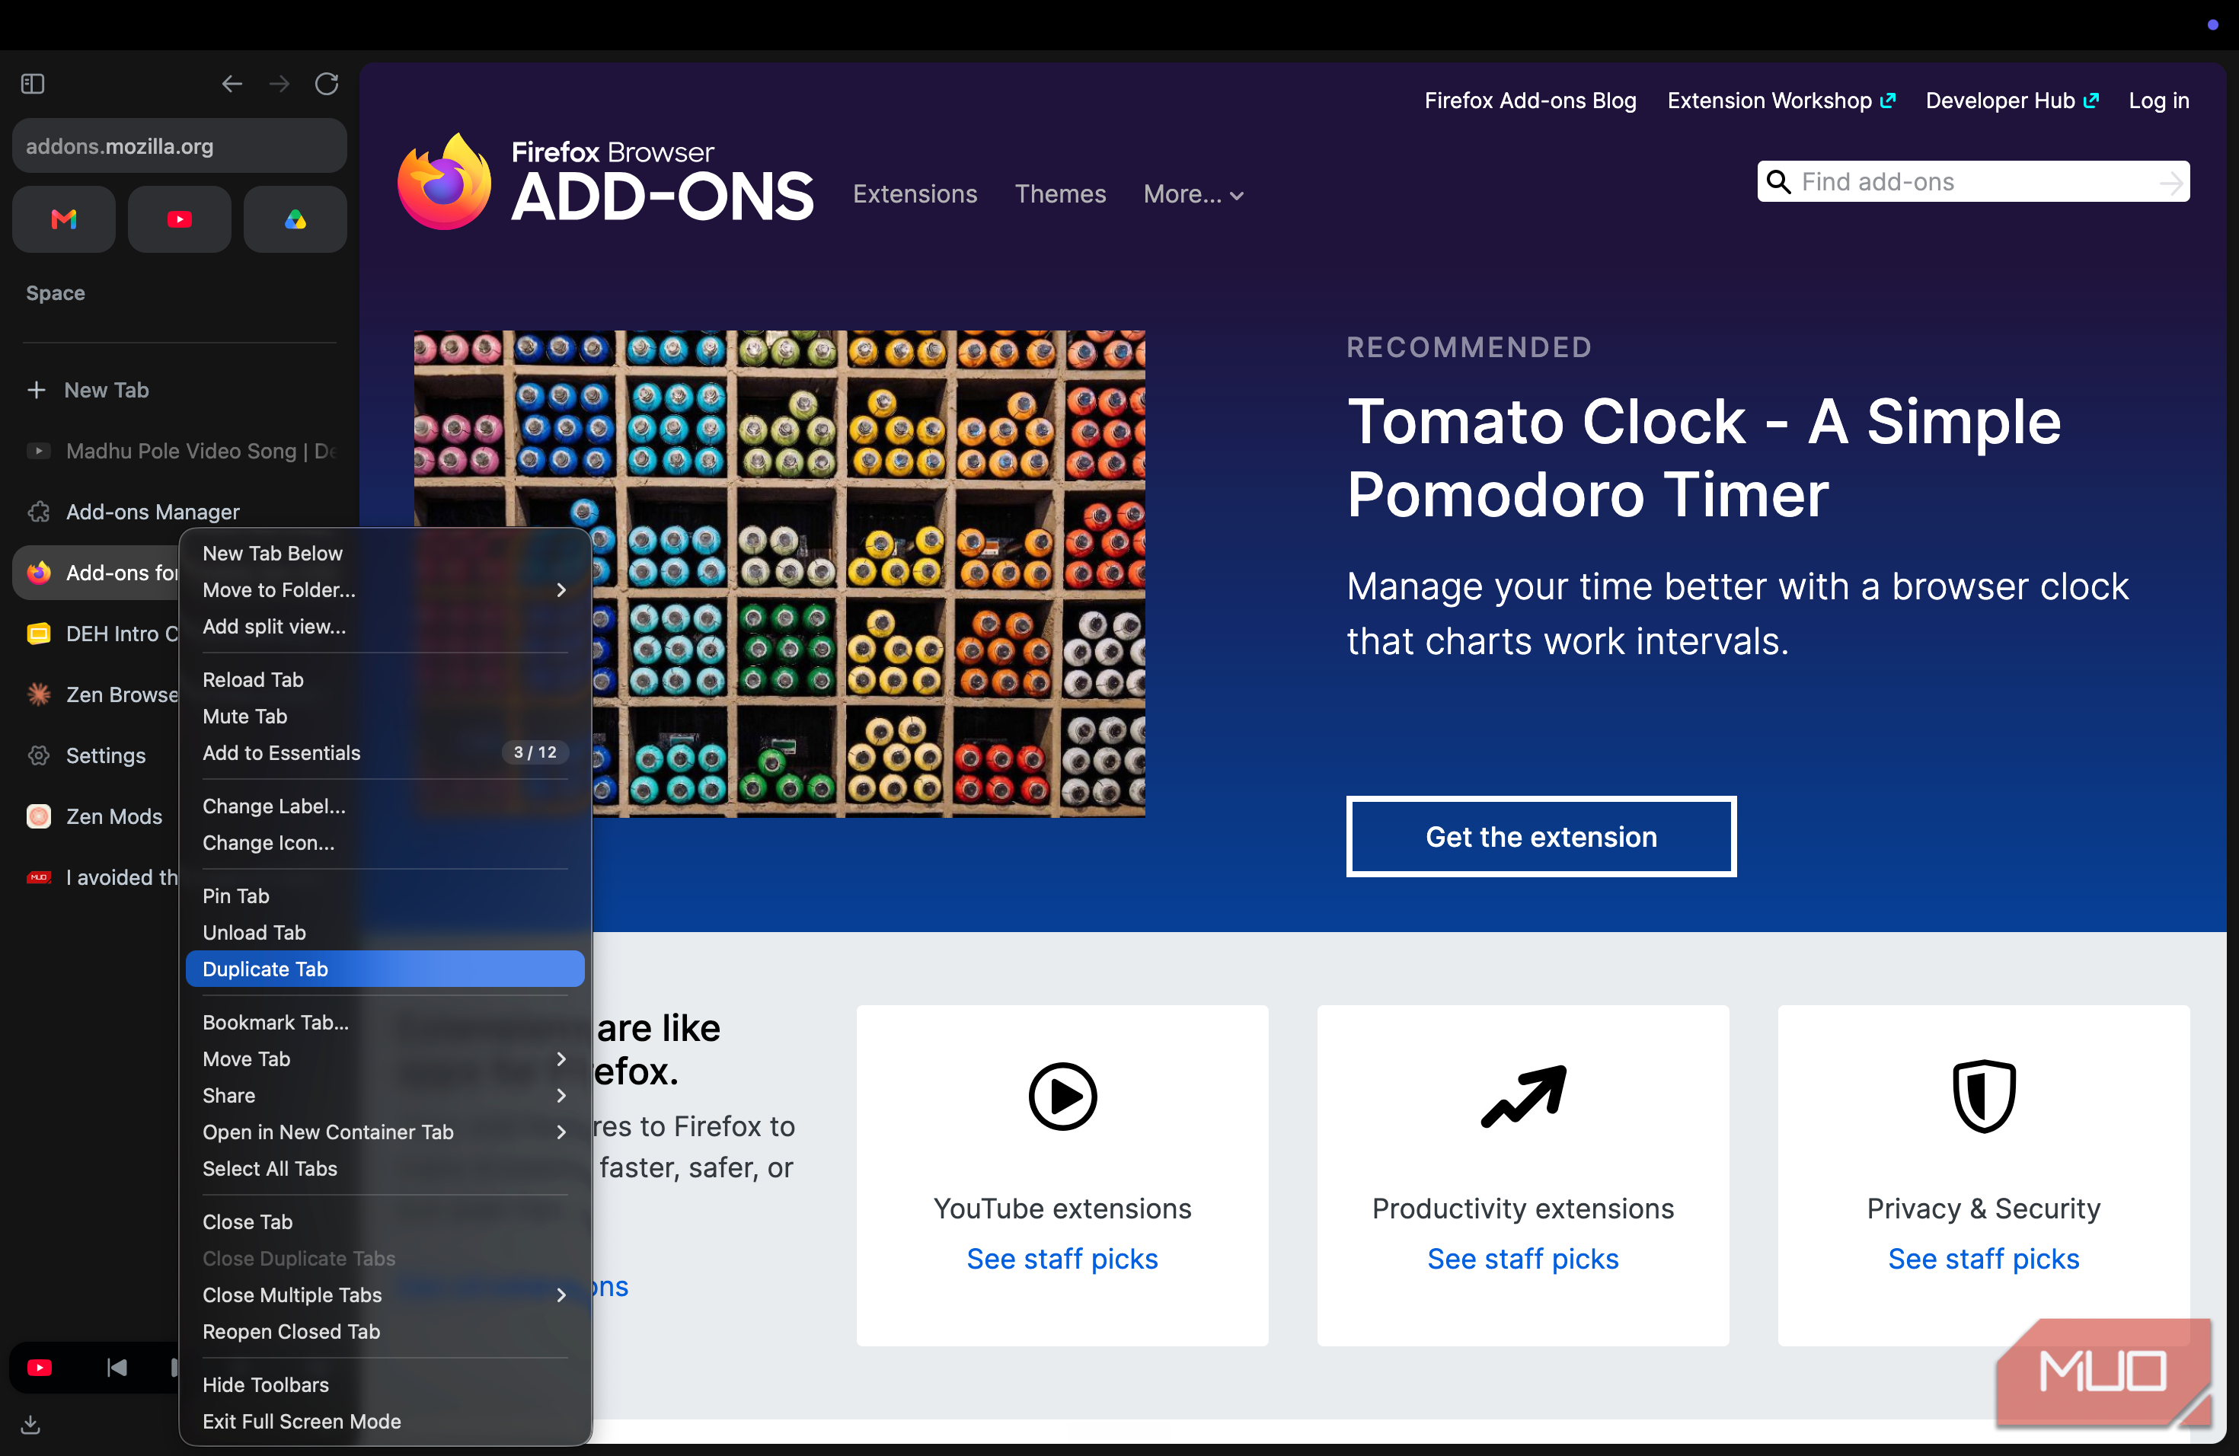Click the plus icon for New Tab
Image resolution: width=2239 pixels, height=1456 pixels.
(37, 389)
